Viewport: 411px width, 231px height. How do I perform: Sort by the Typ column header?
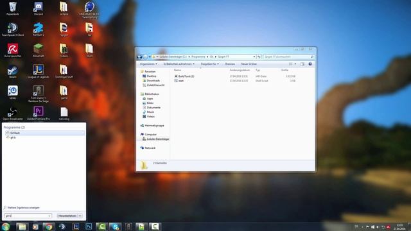tap(258, 70)
